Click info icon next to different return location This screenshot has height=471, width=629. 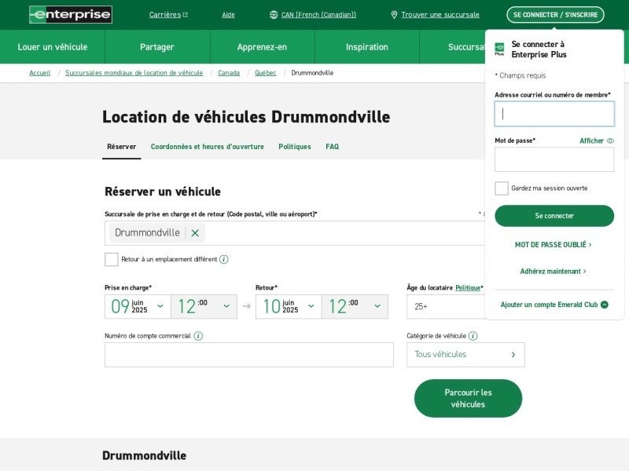pos(224,260)
